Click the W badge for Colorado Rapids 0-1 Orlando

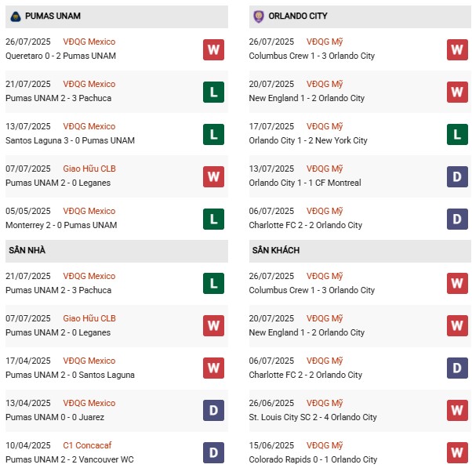[x=457, y=453]
